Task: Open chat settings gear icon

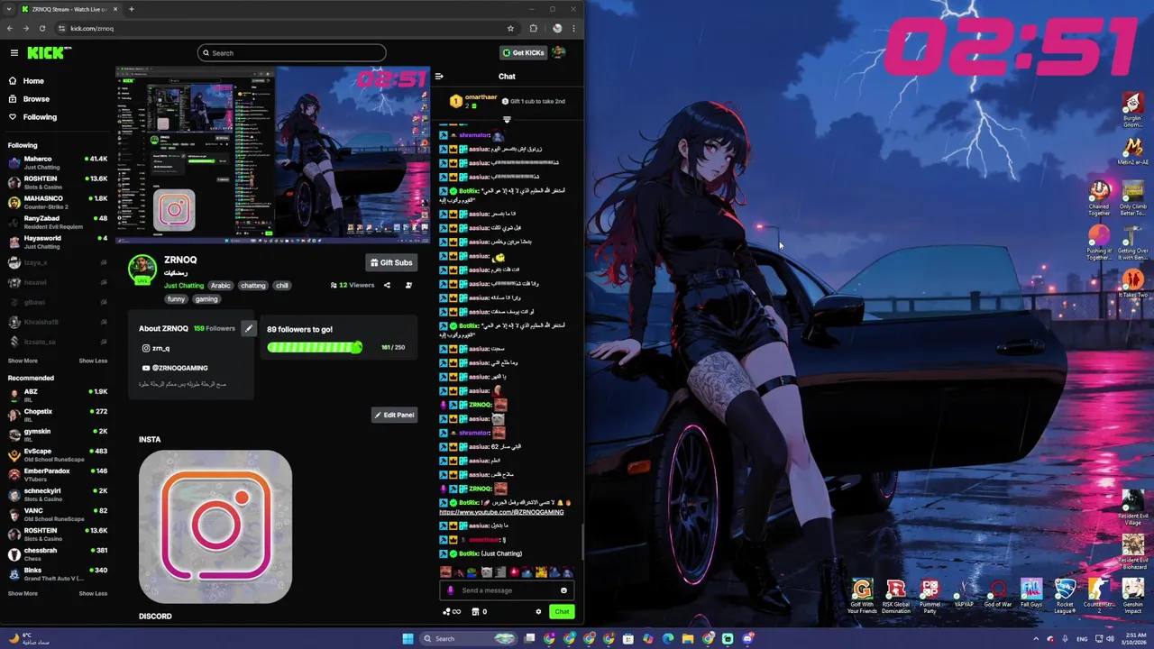Action: (x=538, y=612)
